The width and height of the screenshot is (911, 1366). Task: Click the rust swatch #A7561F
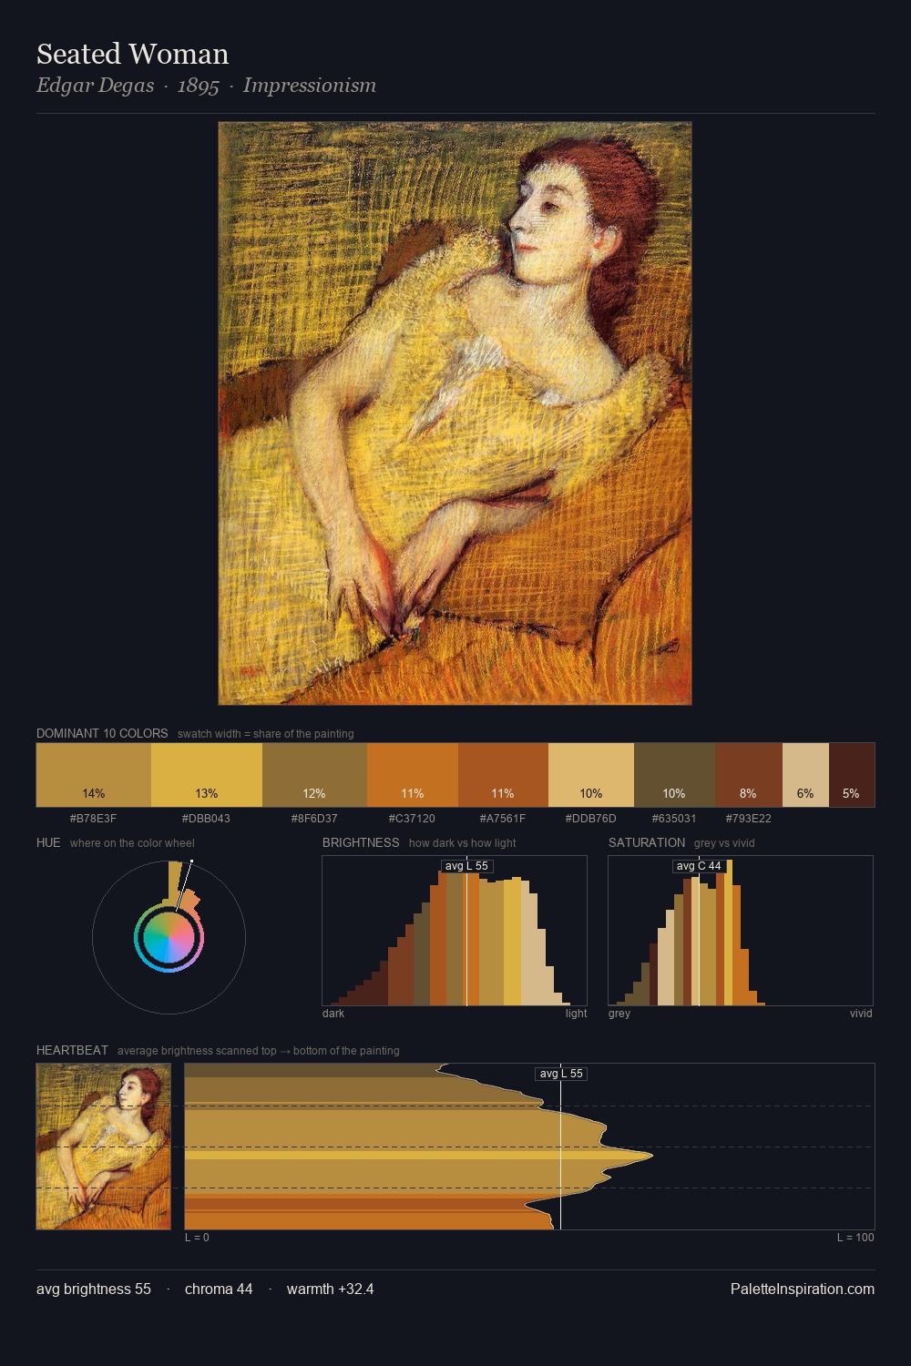503,775
